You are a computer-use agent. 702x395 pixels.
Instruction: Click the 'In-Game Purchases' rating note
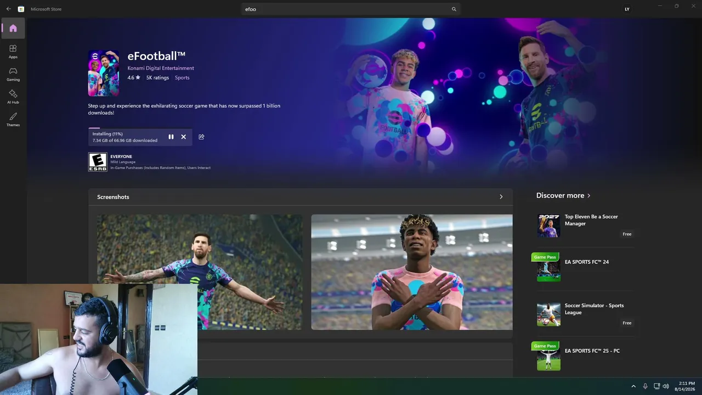(161, 168)
